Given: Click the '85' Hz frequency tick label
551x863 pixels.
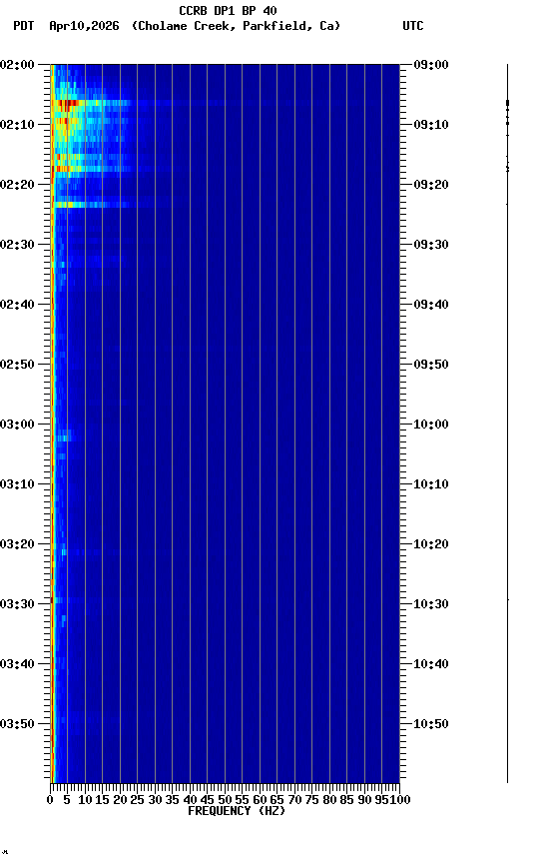Looking at the screenshot, I should 347,800.
